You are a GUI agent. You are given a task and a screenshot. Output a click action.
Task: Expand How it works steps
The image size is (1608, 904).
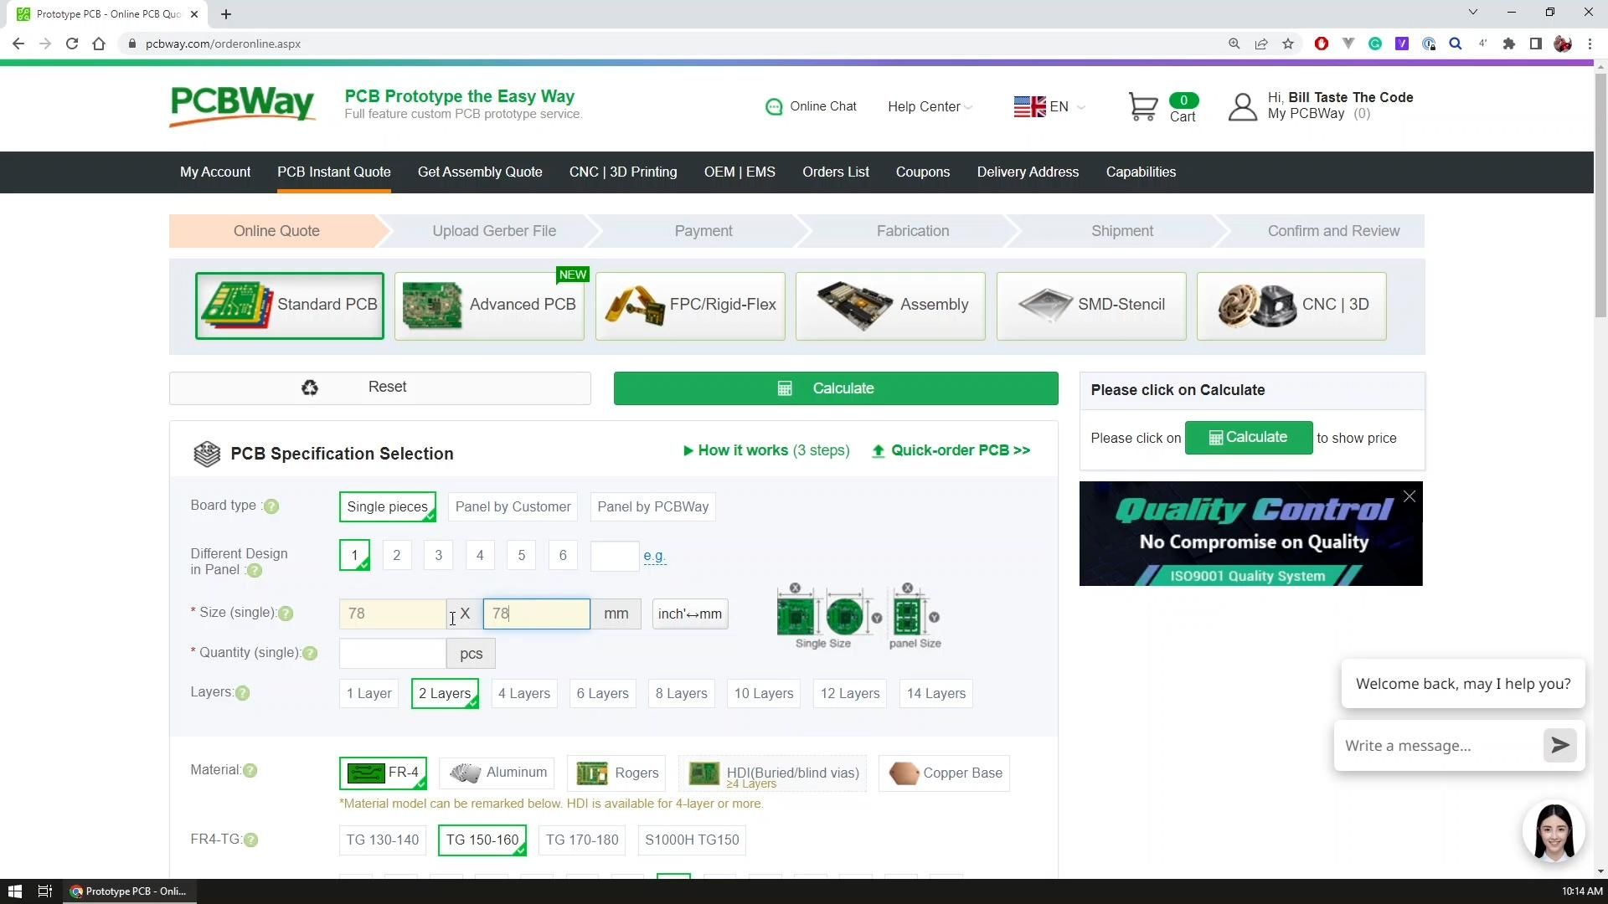pos(766,450)
